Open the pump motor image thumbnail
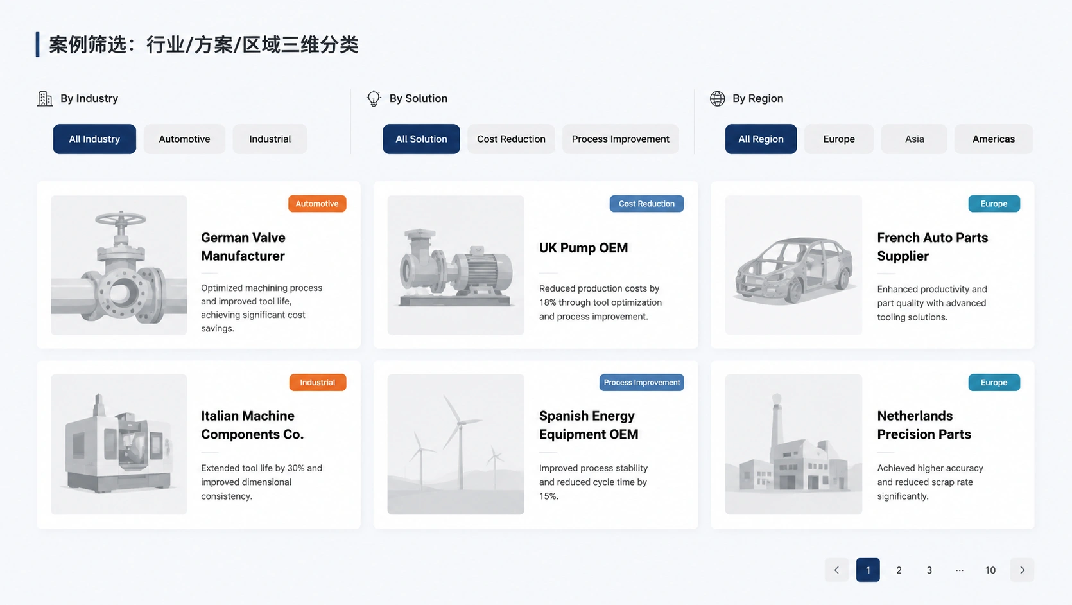Viewport: 1072px width, 605px height. [x=456, y=265]
